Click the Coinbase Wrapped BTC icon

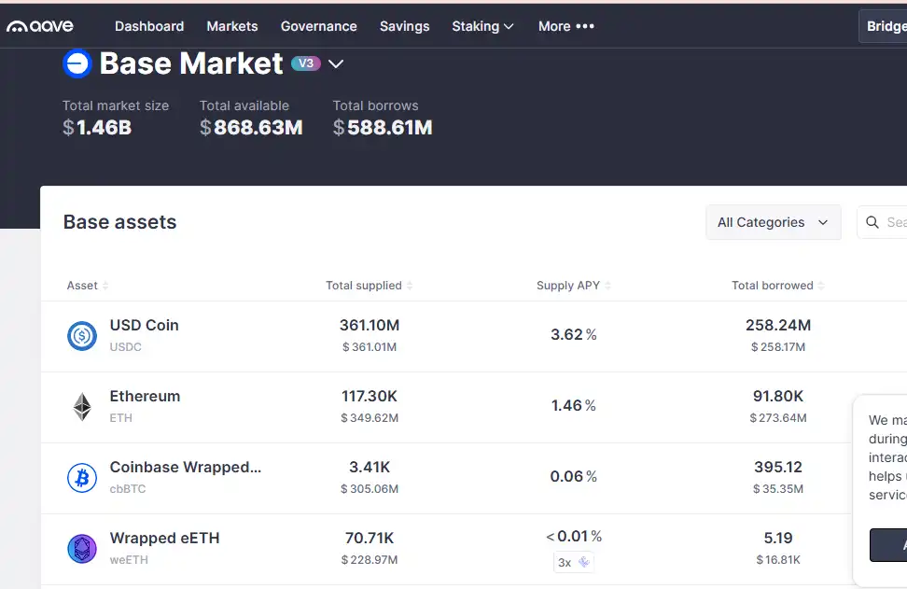pyautogui.click(x=82, y=478)
